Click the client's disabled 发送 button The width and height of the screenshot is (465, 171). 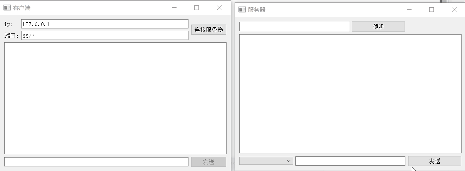pos(208,162)
